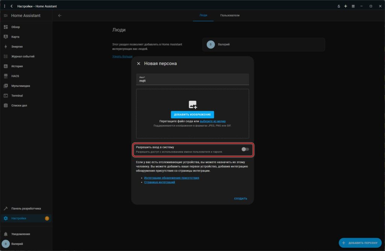Switch to the Пользователи tab
Screen dimensions: 385x251
coord(230,15)
